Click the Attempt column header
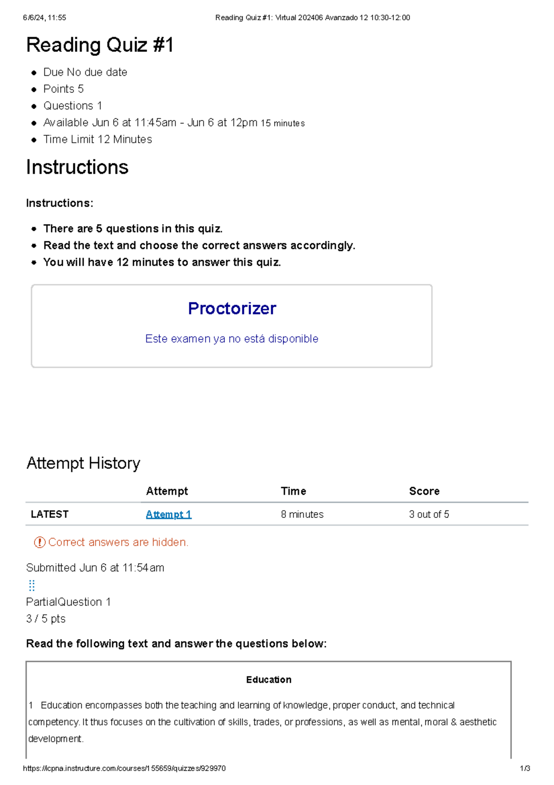Image resolution: width=554 pixels, height=785 pixels. [167, 491]
